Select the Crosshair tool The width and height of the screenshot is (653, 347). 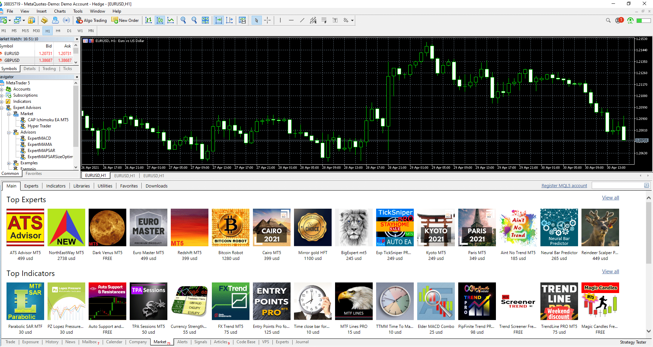[267, 20]
